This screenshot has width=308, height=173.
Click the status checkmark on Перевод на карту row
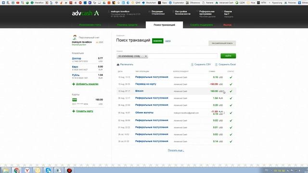click(x=231, y=84)
